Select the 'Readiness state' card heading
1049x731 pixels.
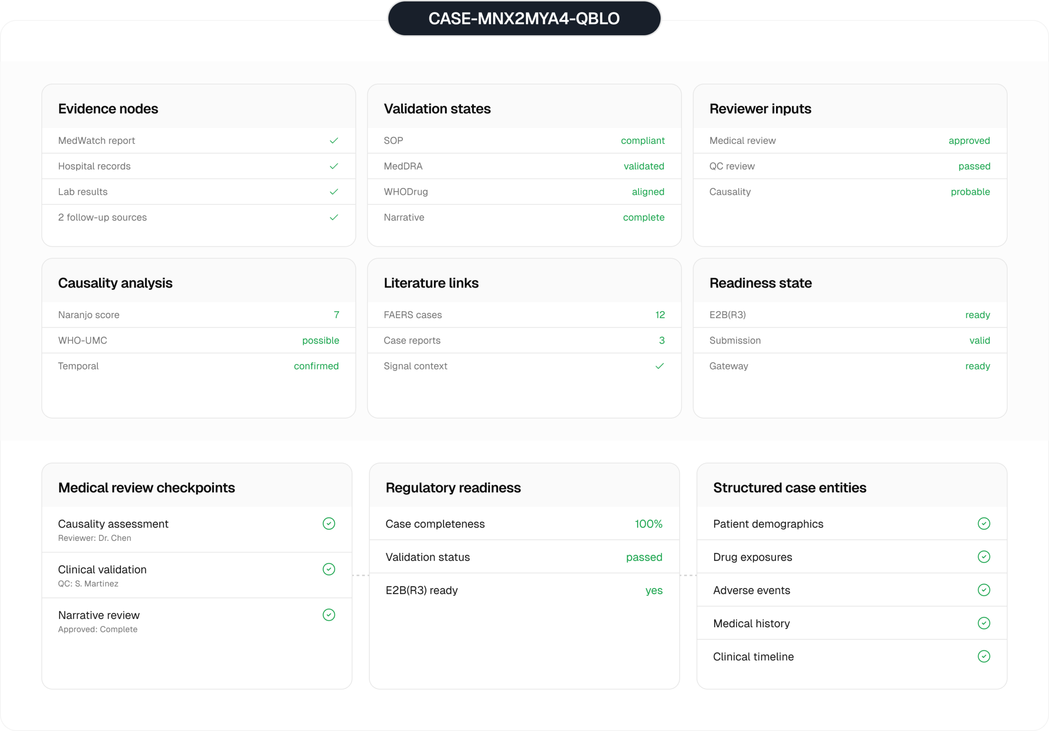760,283
